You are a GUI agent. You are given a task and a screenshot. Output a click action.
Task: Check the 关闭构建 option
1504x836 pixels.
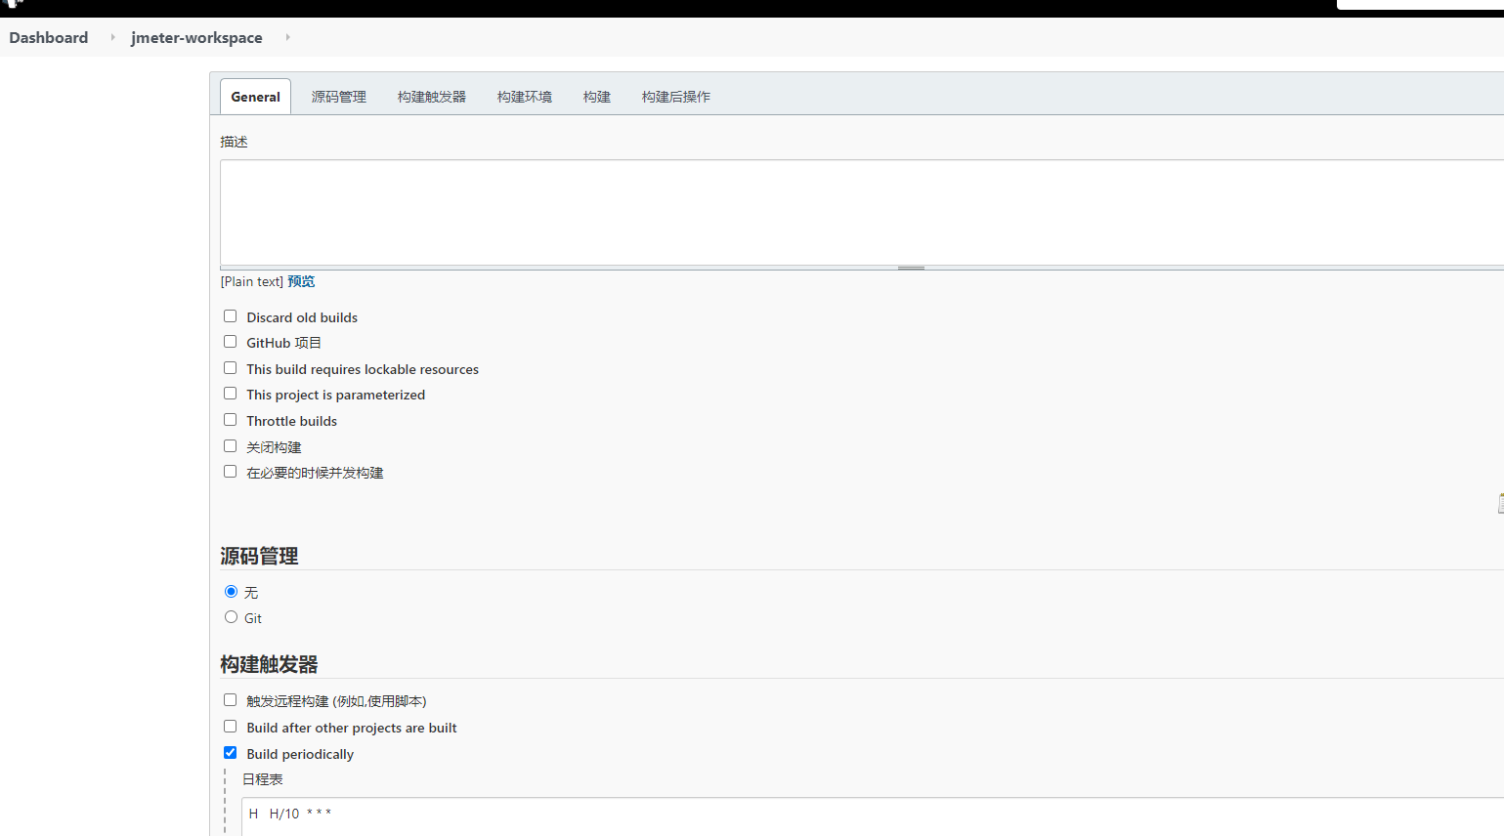click(x=230, y=446)
